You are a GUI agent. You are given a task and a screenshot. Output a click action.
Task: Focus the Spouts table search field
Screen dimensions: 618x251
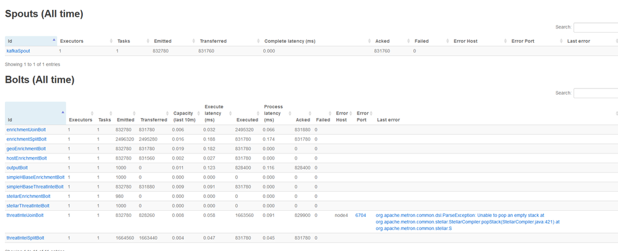click(x=596, y=28)
